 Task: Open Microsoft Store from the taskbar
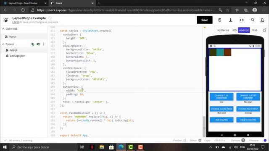pos(111,147)
